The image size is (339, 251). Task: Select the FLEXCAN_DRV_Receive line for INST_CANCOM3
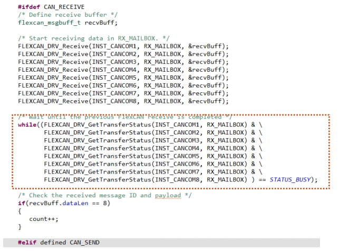coord(123,62)
